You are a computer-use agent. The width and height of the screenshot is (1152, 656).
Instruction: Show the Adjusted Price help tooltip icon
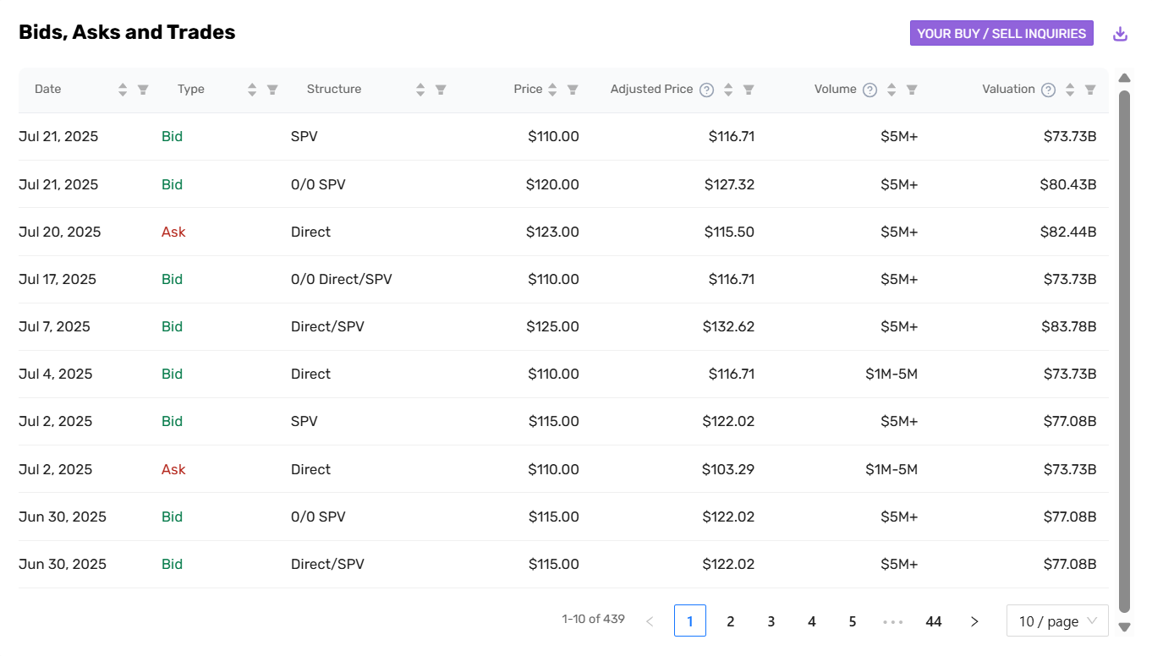tap(707, 90)
